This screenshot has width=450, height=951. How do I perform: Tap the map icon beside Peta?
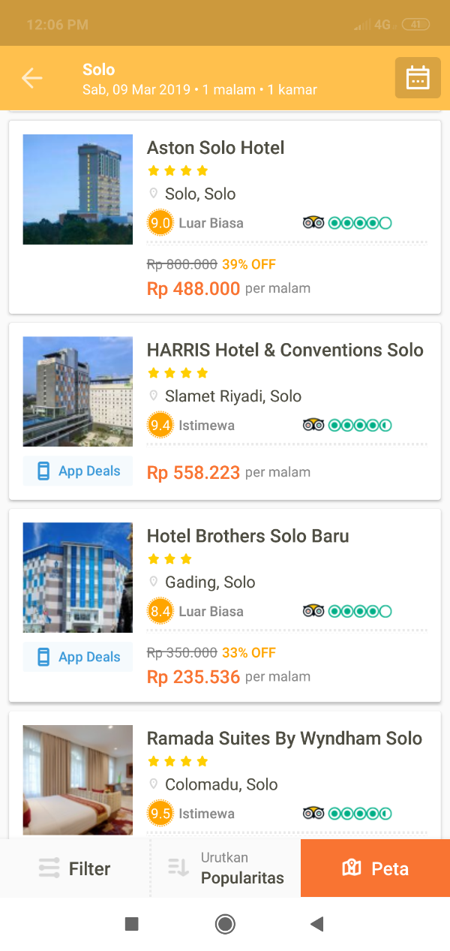tap(352, 868)
